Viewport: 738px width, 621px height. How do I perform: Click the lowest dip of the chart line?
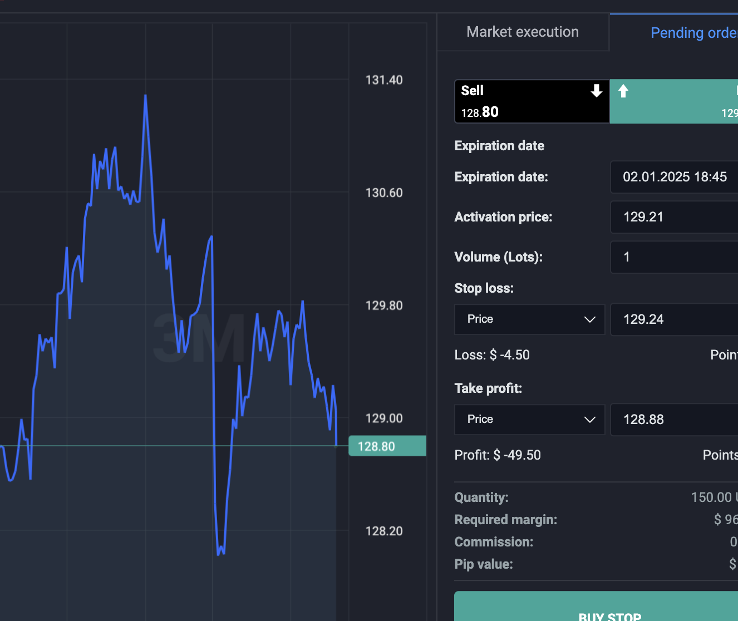click(218, 554)
